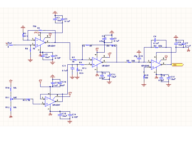Image resolution: width=192 pixels, height=152 pixels.
Task: Click the R12 50 resistor
Action: (x=28, y=99)
